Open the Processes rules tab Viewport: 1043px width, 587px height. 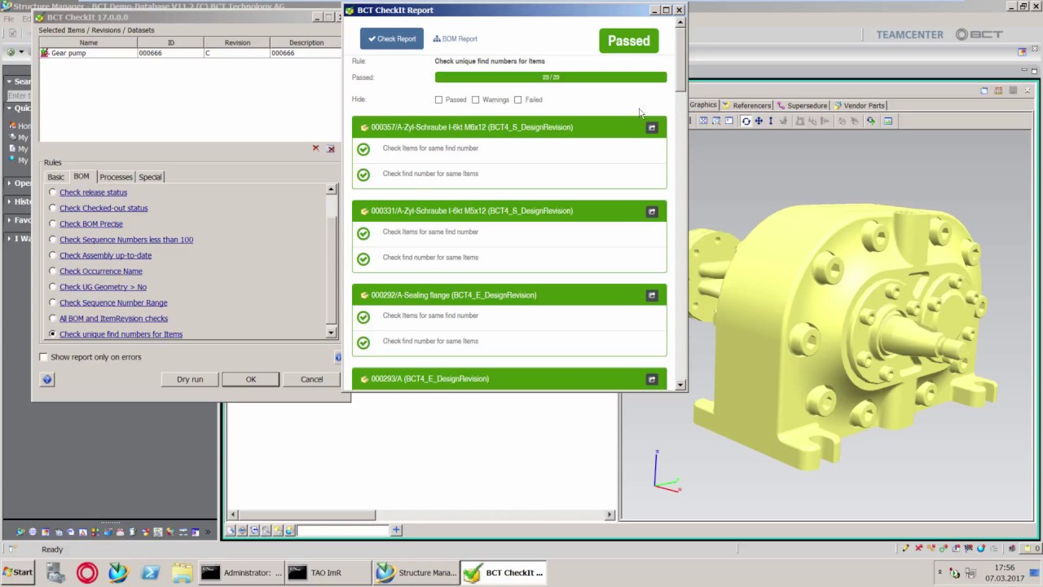pos(116,177)
